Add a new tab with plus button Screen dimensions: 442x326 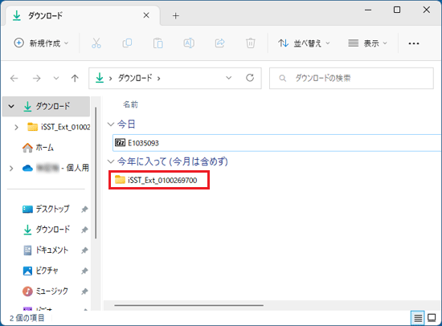coord(176,16)
